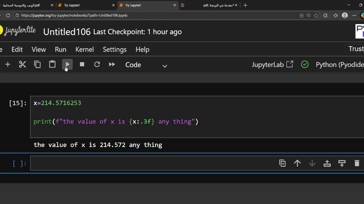
Task: Select the output text 214.572 line
Action: coord(98,145)
